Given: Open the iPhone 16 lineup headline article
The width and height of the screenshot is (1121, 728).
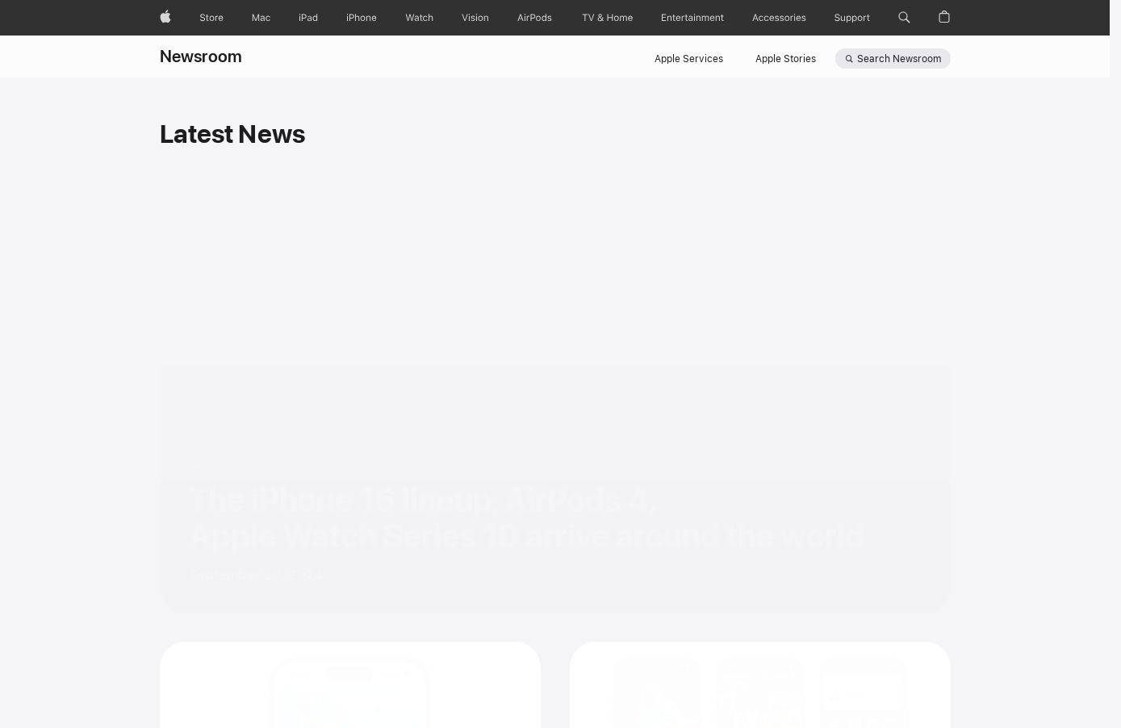Looking at the screenshot, I should point(527,518).
